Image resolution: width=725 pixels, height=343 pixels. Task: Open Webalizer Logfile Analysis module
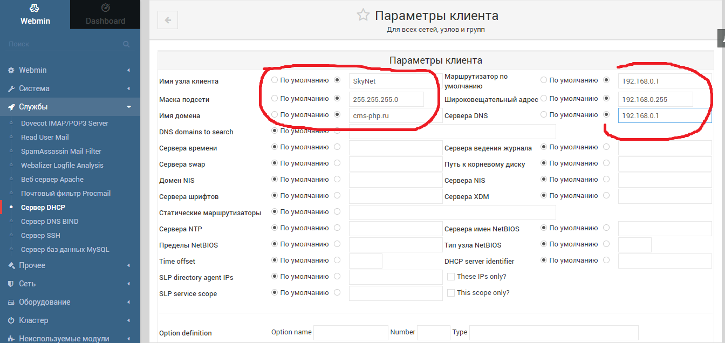62,166
